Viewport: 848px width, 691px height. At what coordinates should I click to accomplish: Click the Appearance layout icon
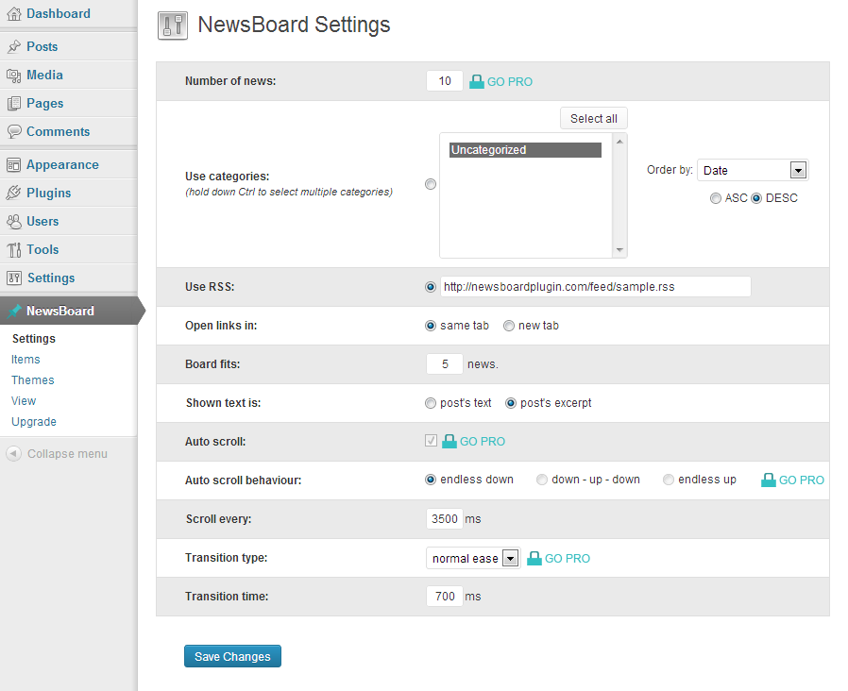13,165
